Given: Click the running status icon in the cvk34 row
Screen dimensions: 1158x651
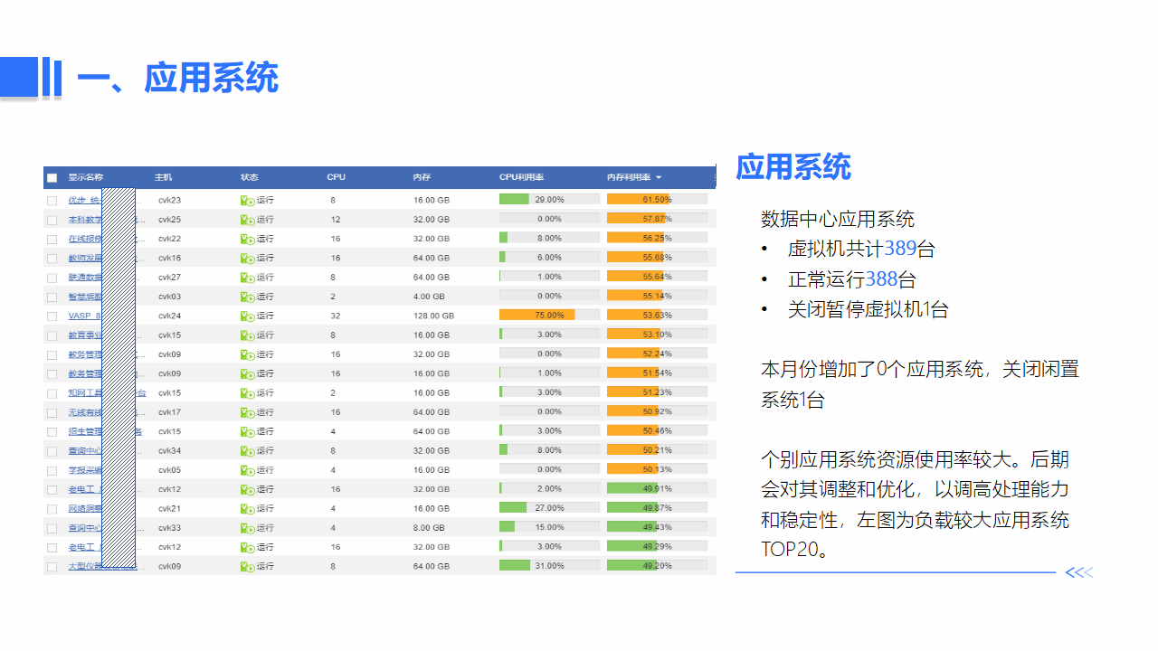Looking at the screenshot, I should [x=247, y=450].
